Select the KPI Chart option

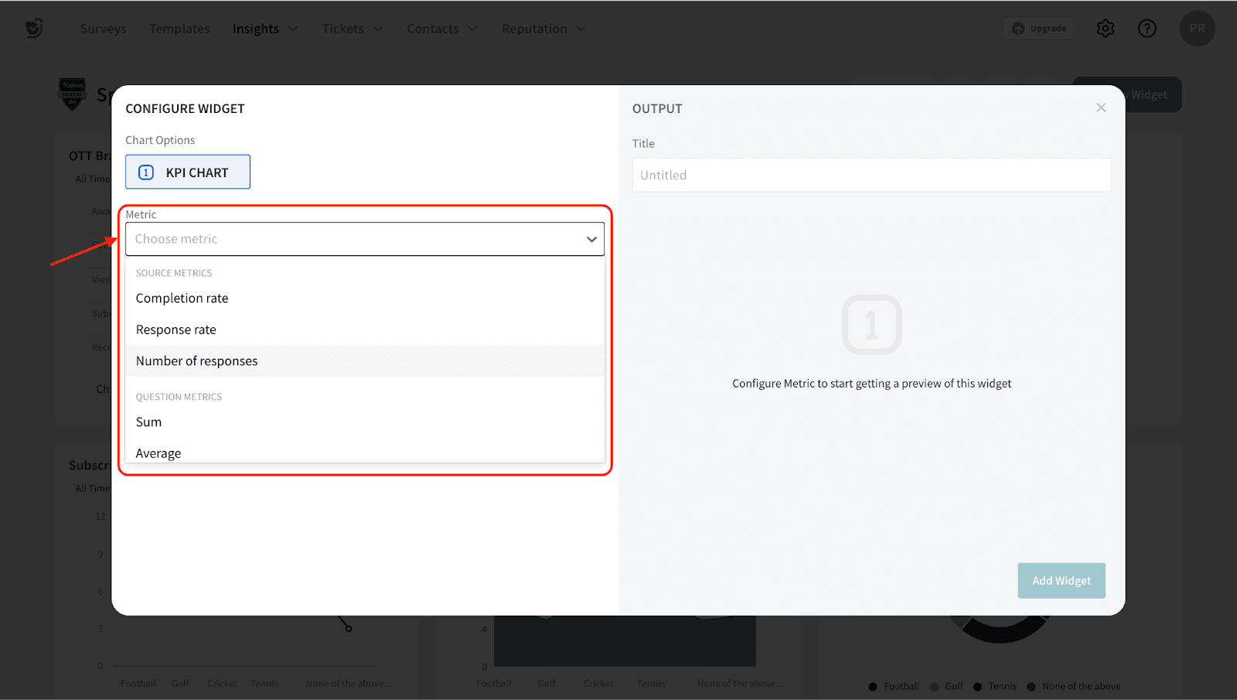tap(188, 172)
